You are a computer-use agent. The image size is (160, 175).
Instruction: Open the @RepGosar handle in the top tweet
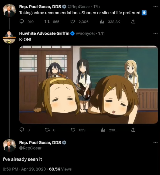coord(79,7)
